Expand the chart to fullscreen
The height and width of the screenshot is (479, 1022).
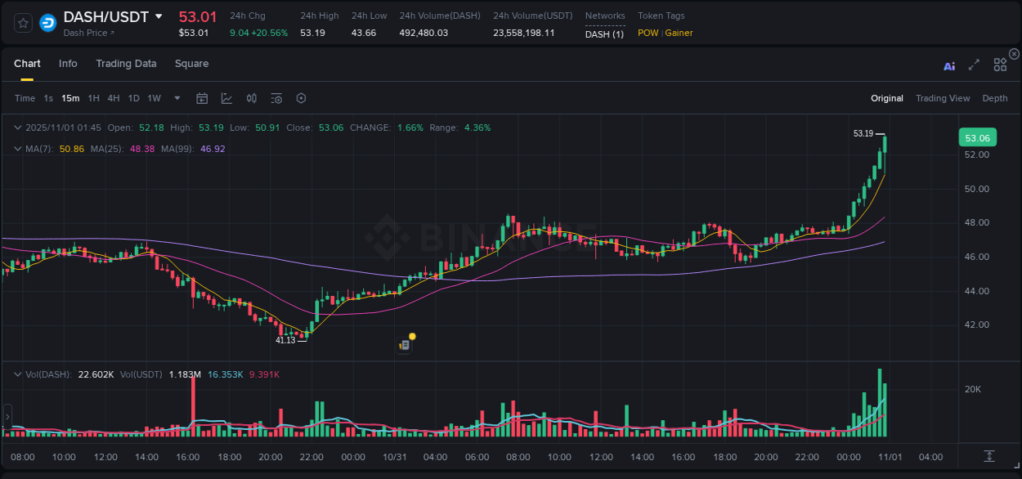pyautogui.click(x=974, y=65)
